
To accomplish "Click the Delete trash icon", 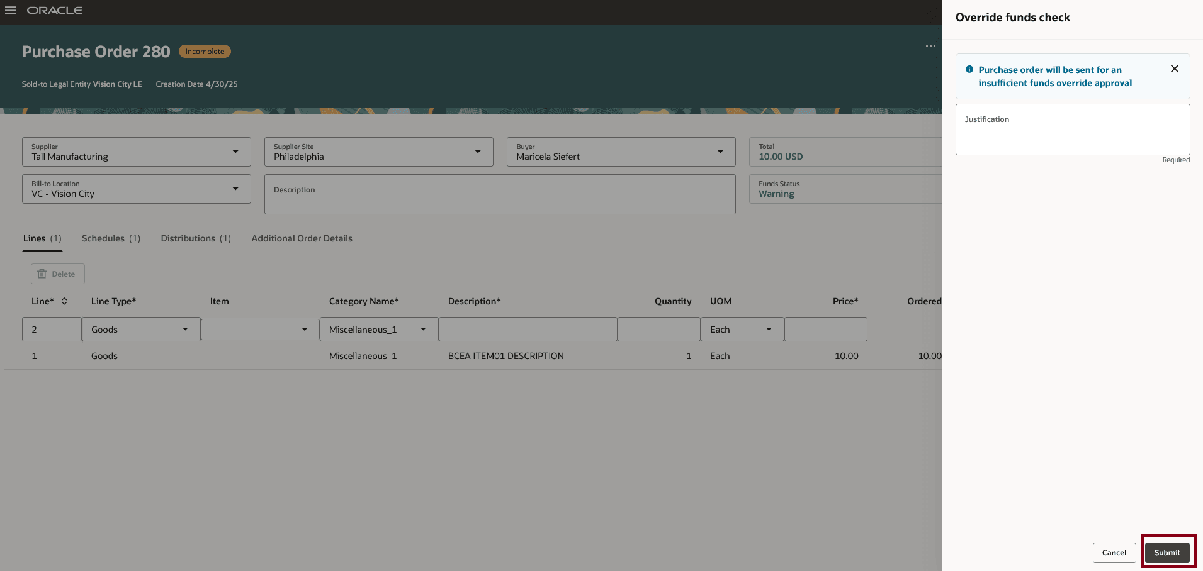I will (x=42, y=274).
